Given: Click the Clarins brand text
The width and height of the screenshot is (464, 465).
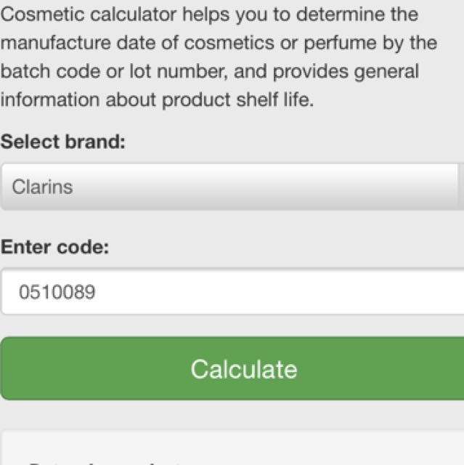Looking at the screenshot, I should [x=42, y=187].
